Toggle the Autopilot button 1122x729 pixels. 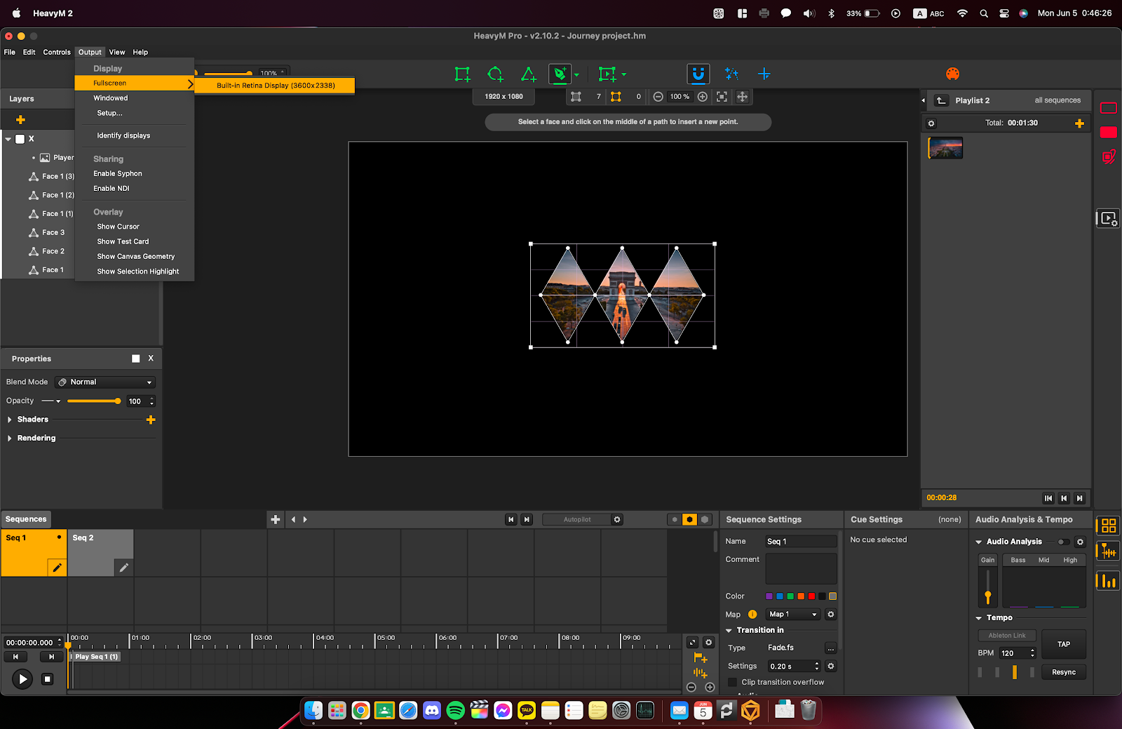(x=577, y=520)
